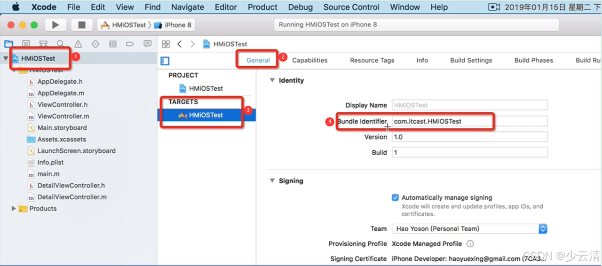Viewport: 602px width, 266px height.
Task: Select HMiOSTest under PROJECT
Action: point(206,88)
